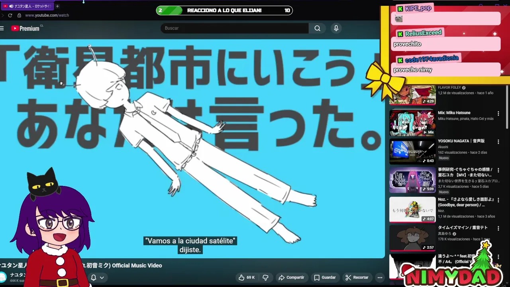Click the magnifier search button

(317, 28)
